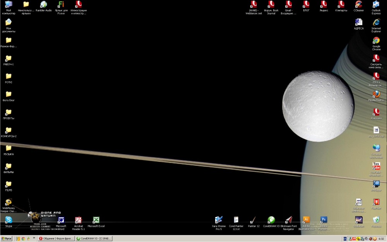This screenshot has height=242, width=387.
Task: Launch the CorelDRAW X3 desktop icon
Action: coord(271,222)
